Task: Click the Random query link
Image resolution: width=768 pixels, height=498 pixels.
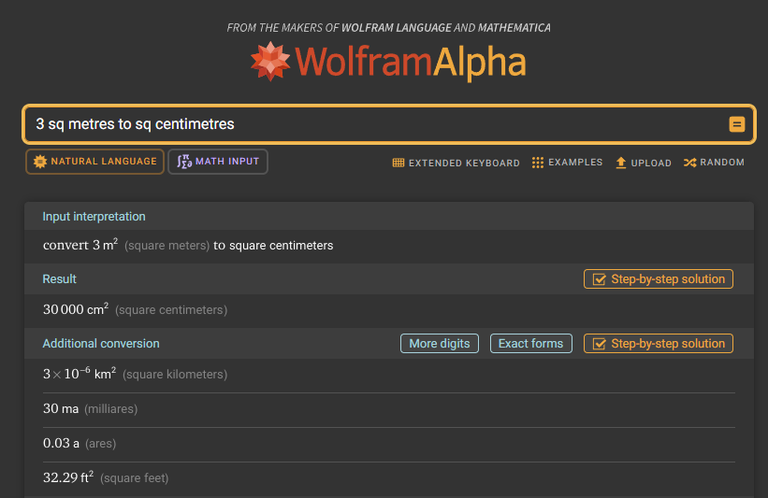Action: pos(714,163)
